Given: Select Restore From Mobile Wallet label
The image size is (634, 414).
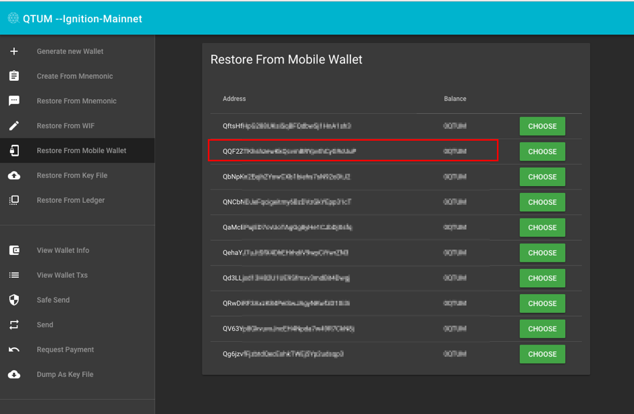Looking at the screenshot, I should pyautogui.click(x=81, y=150).
